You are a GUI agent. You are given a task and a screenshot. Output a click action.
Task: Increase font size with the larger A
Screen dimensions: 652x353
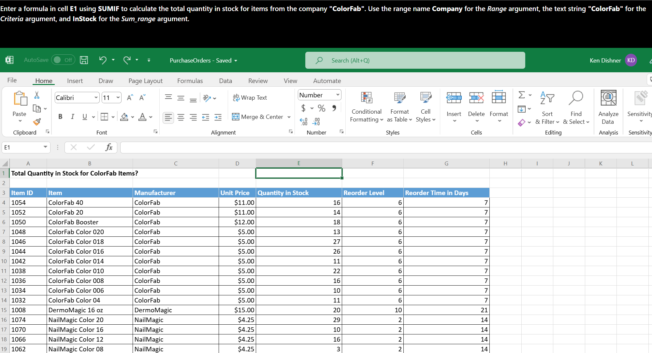(x=130, y=98)
